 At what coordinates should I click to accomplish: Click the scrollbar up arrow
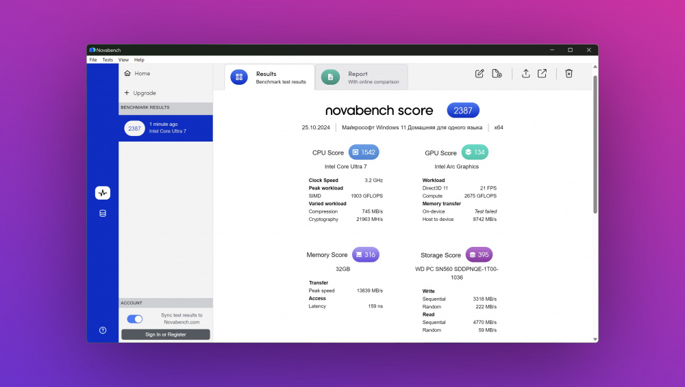(x=595, y=67)
